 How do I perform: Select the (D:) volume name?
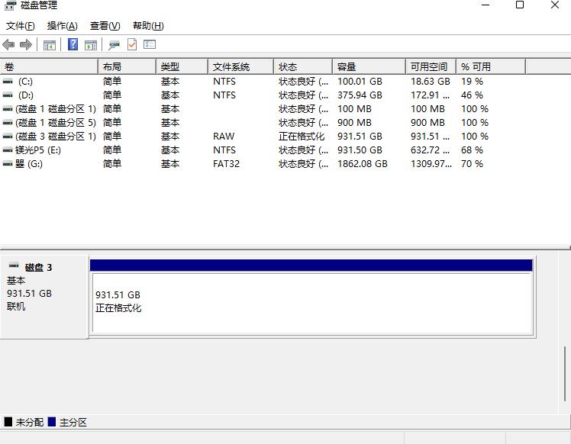coord(26,95)
